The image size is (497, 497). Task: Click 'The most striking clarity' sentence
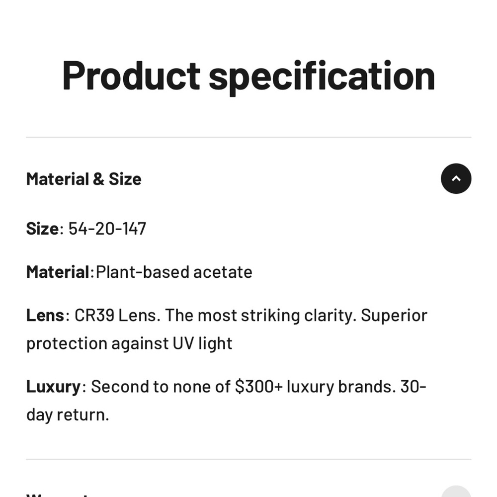[260, 315]
